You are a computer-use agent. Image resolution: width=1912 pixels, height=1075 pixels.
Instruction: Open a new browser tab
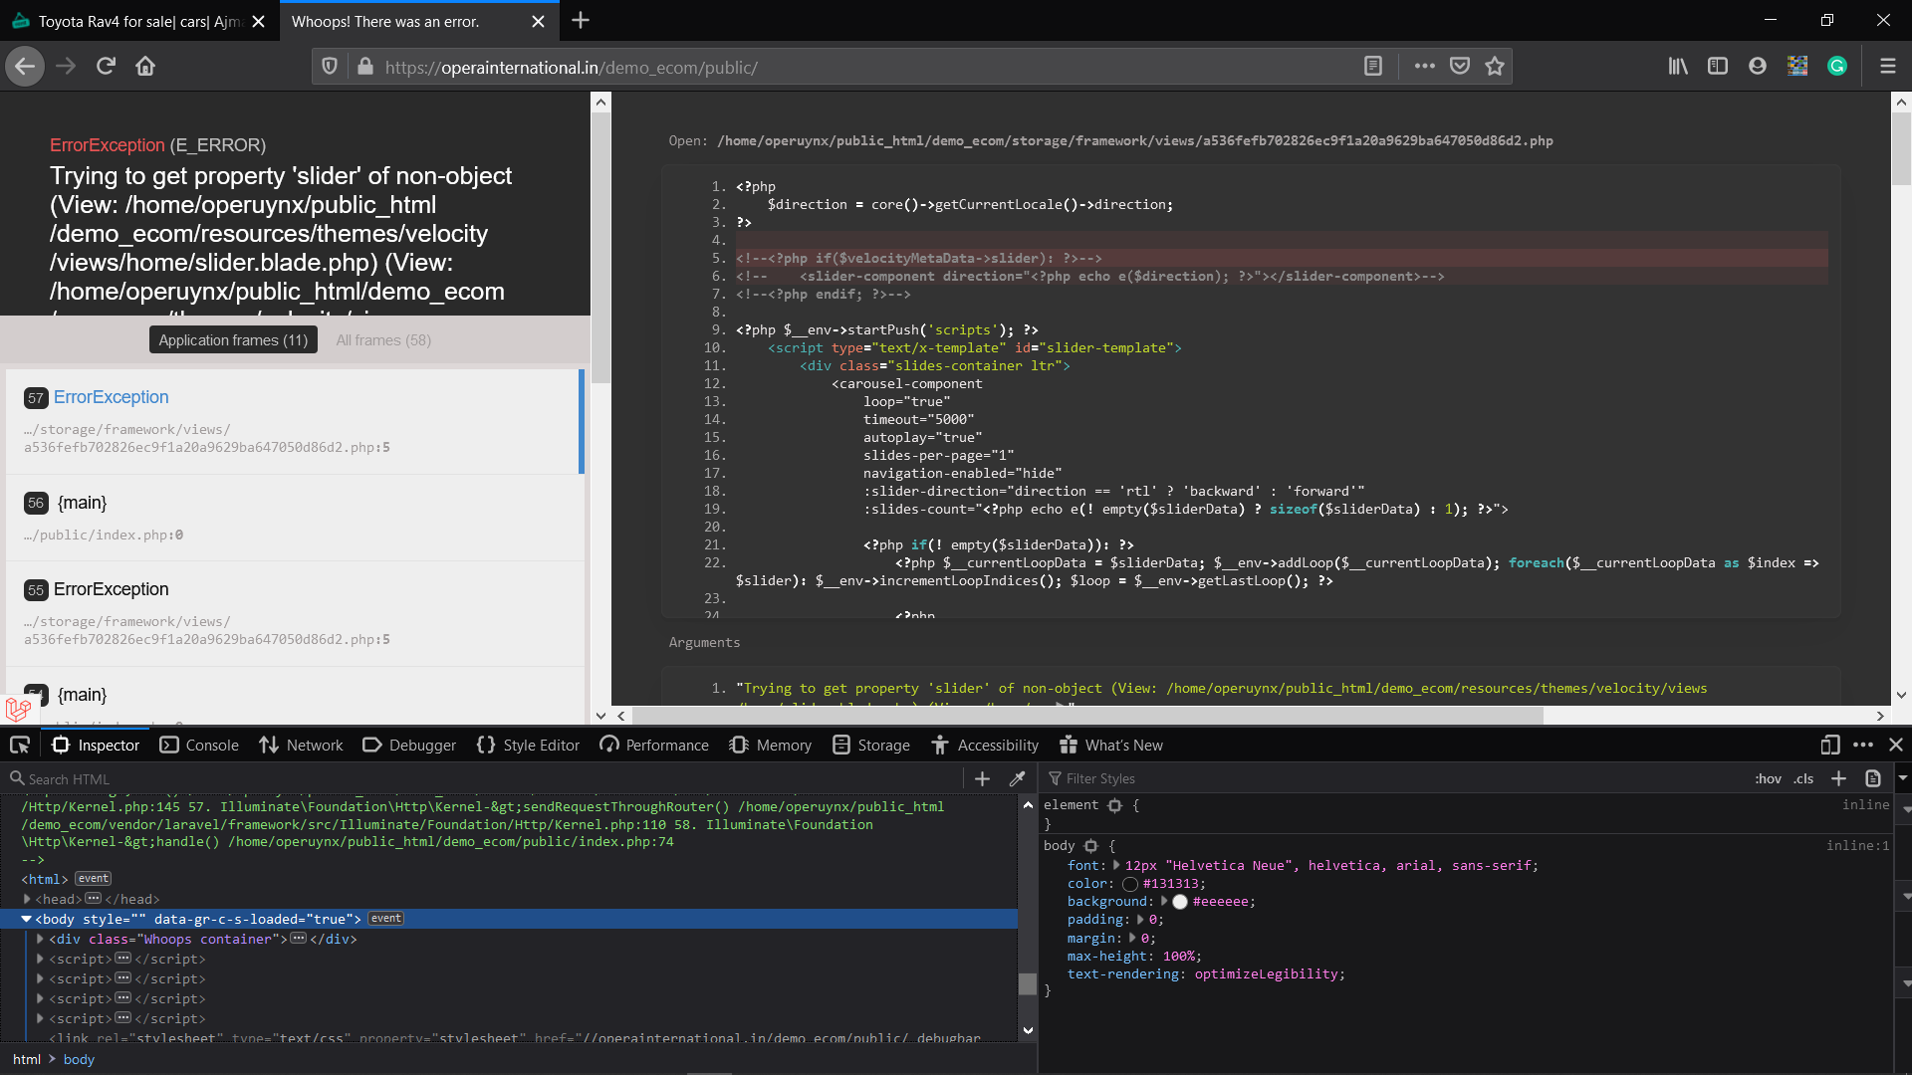coord(581,20)
